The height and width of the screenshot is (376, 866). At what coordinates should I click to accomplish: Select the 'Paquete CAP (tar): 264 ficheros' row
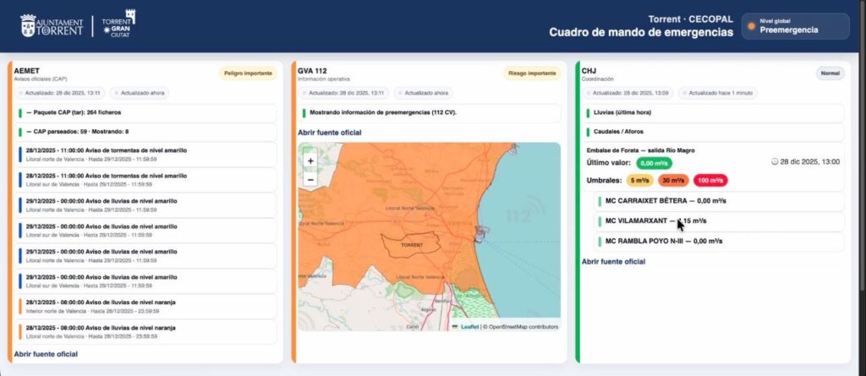[x=145, y=112]
